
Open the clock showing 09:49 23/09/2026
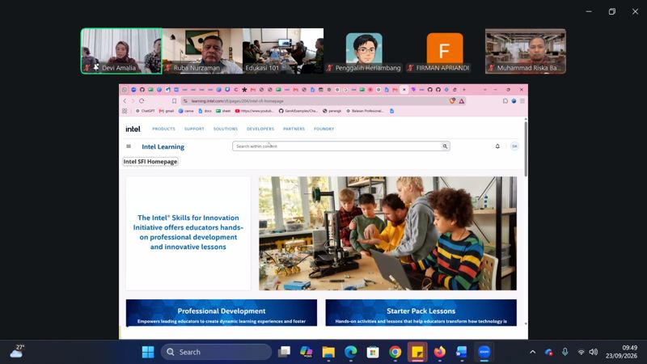coord(621,352)
